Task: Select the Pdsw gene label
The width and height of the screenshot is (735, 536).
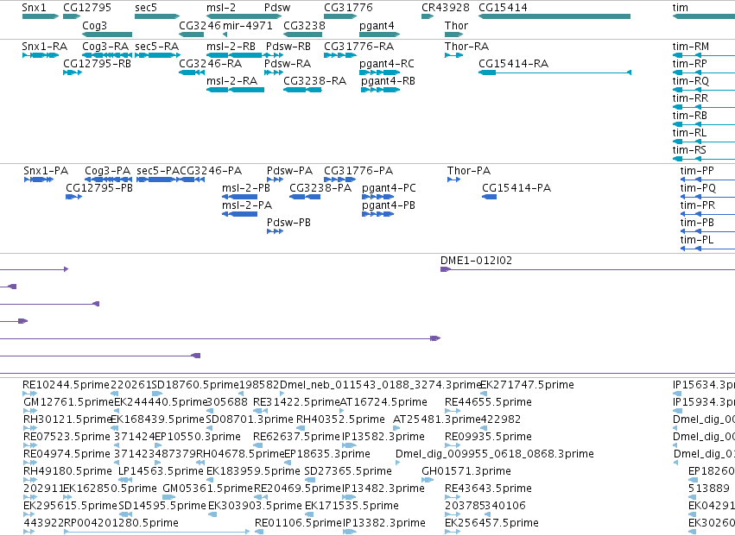Action: click(277, 8)
